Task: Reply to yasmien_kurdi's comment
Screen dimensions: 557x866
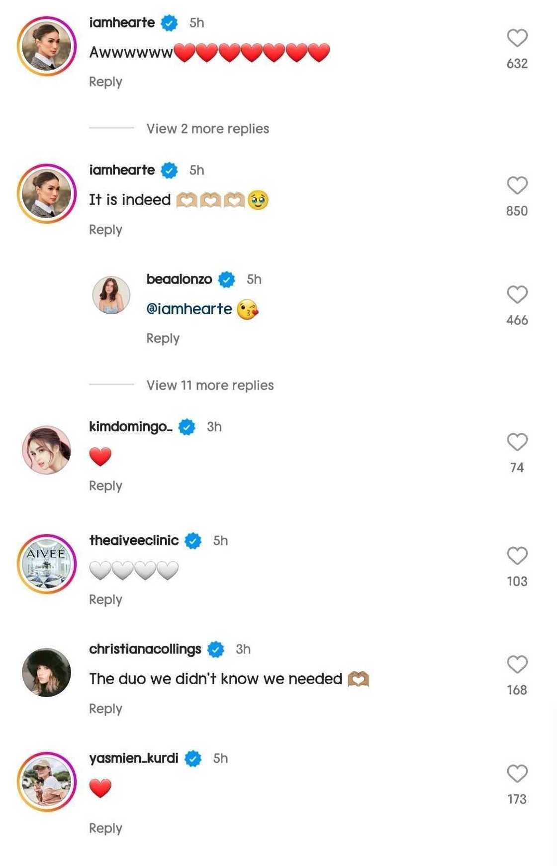Action: 105,828
